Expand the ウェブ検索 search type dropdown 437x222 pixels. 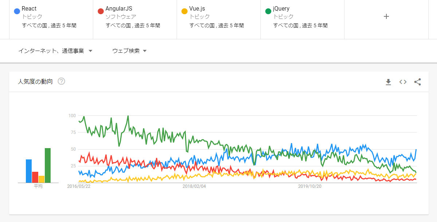click(x=129, y=51)
